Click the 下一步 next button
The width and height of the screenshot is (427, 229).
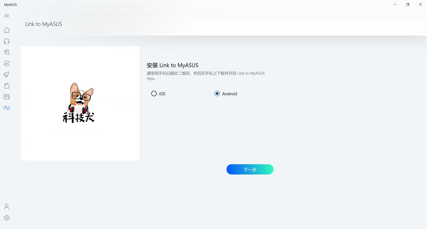(x=250, y=169)
